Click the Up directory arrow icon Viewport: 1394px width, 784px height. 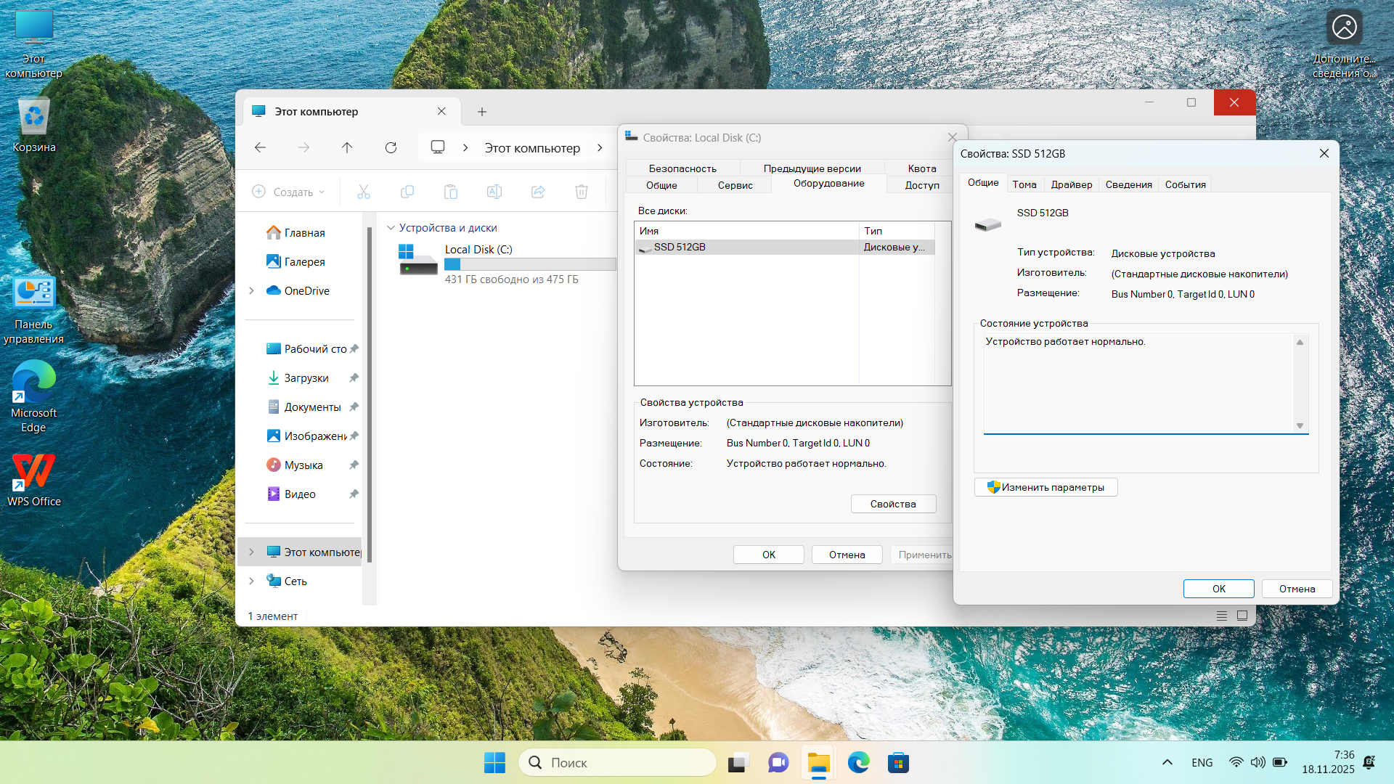347,148
